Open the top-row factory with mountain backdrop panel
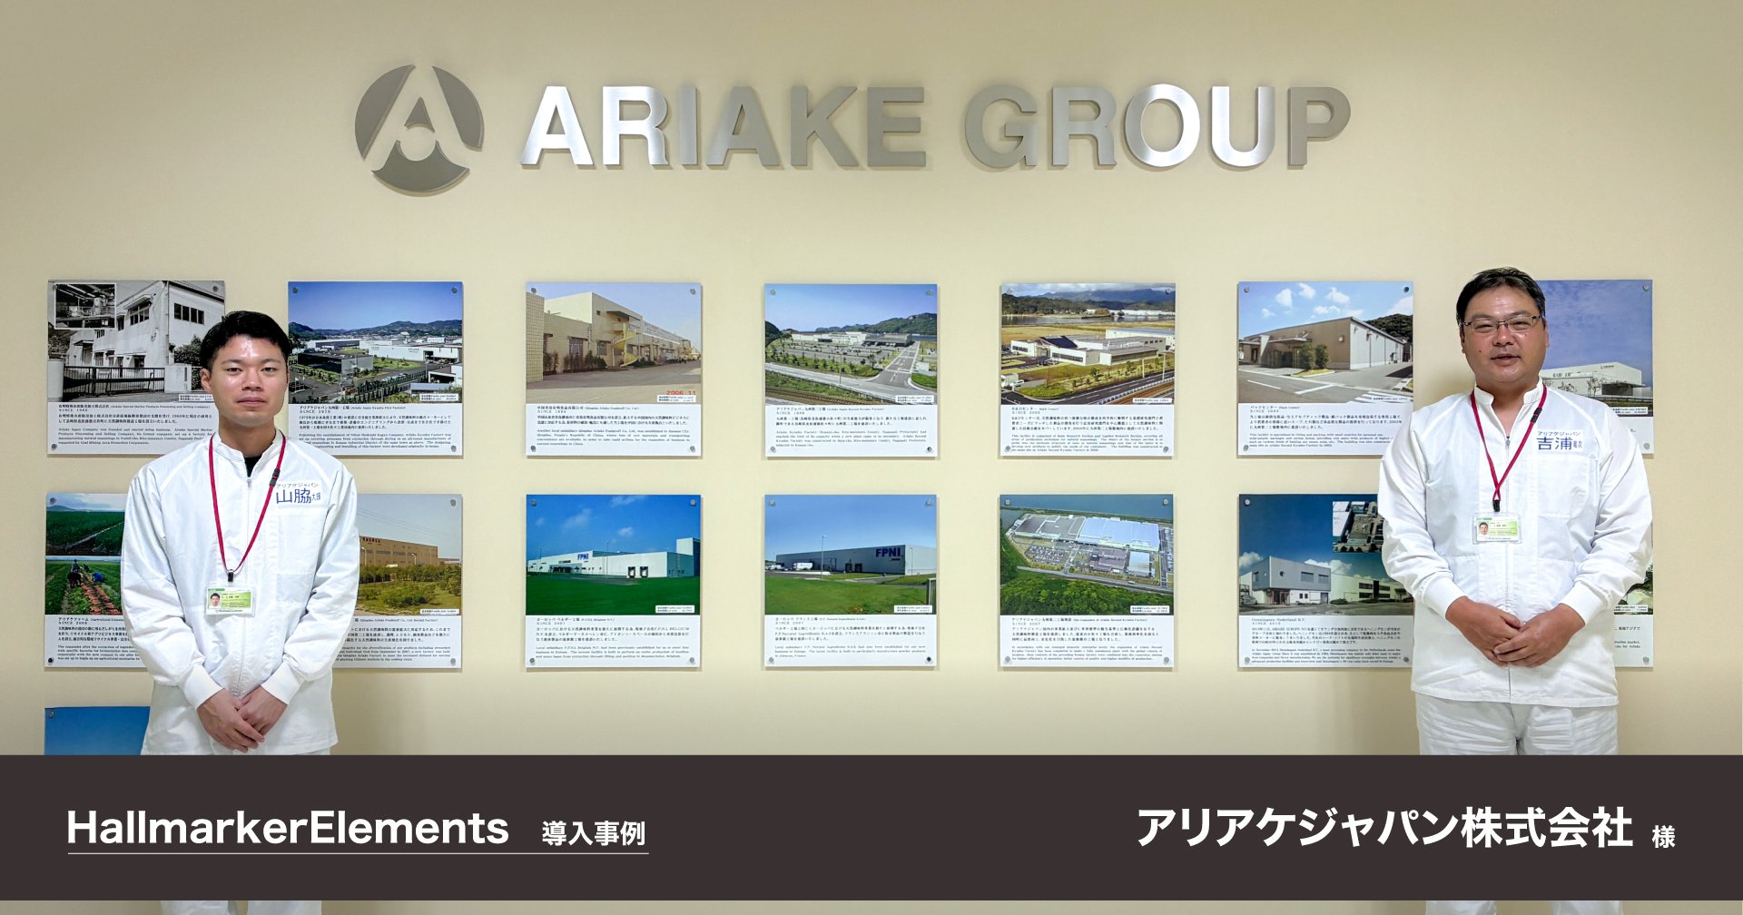 click(375, 368)
